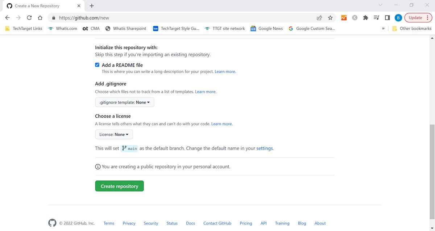
Task: Click the GitHub octocat logo in the footer
Action: click(52, 223)
